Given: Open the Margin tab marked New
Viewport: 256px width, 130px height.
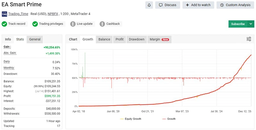Looking at the screenshot, I should click(159, 39).
